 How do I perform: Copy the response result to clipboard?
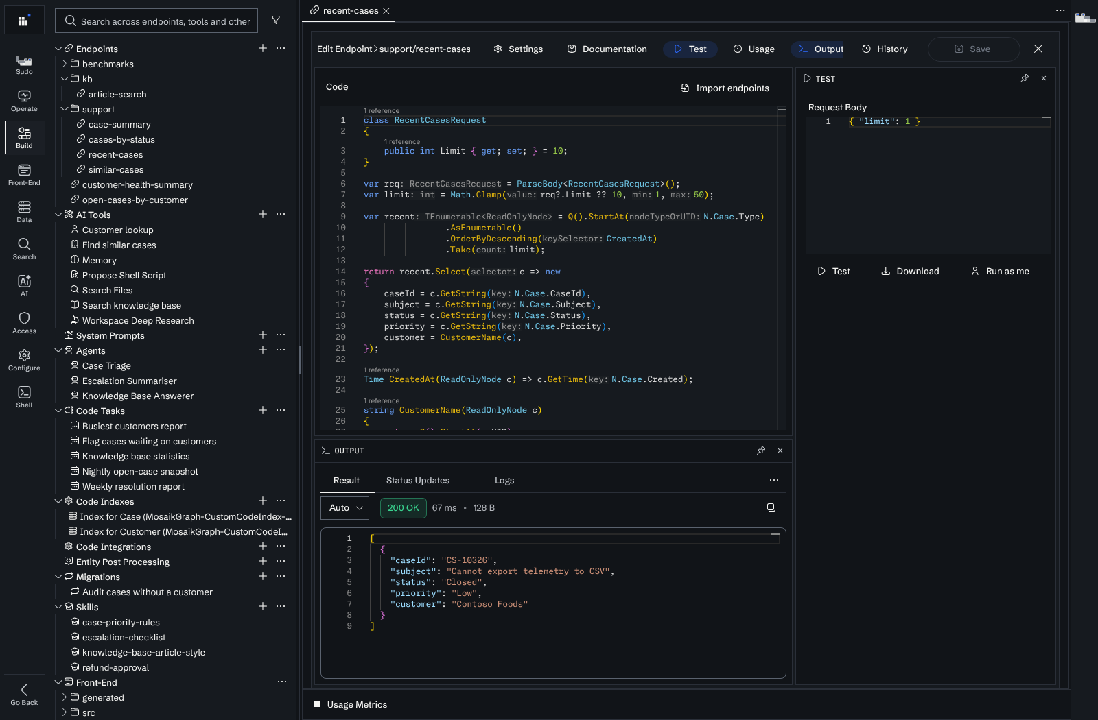(x=771, y=507)
